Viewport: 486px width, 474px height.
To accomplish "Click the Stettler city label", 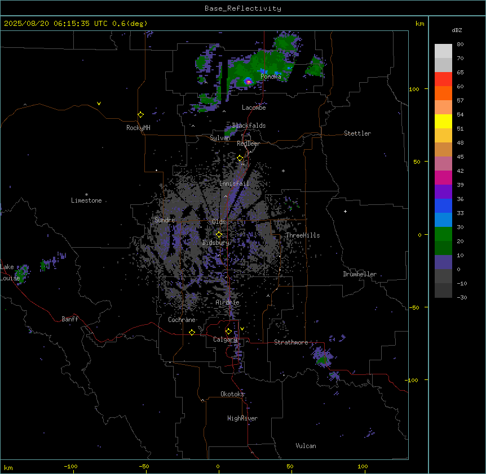I will pos(357,133).
